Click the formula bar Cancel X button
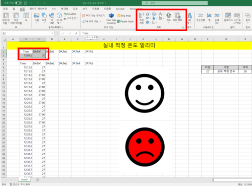This screenshot has width=252, height=189. (63, 33)
